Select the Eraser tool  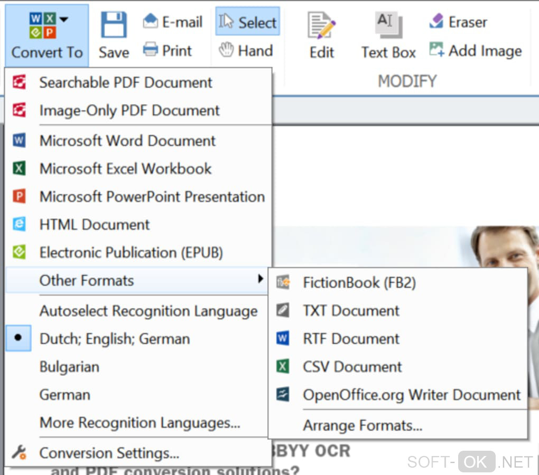click(436, 22)
